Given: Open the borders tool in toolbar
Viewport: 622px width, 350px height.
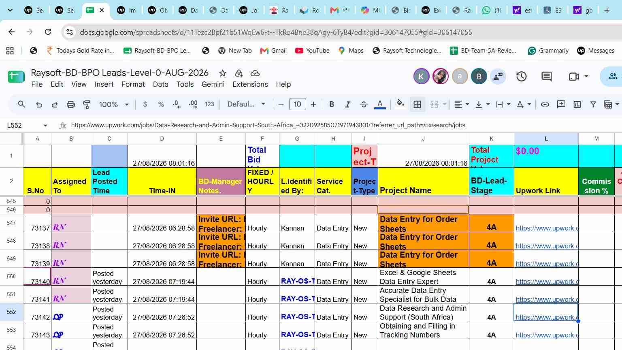Looking at the screenshot, I should (417, 105).
